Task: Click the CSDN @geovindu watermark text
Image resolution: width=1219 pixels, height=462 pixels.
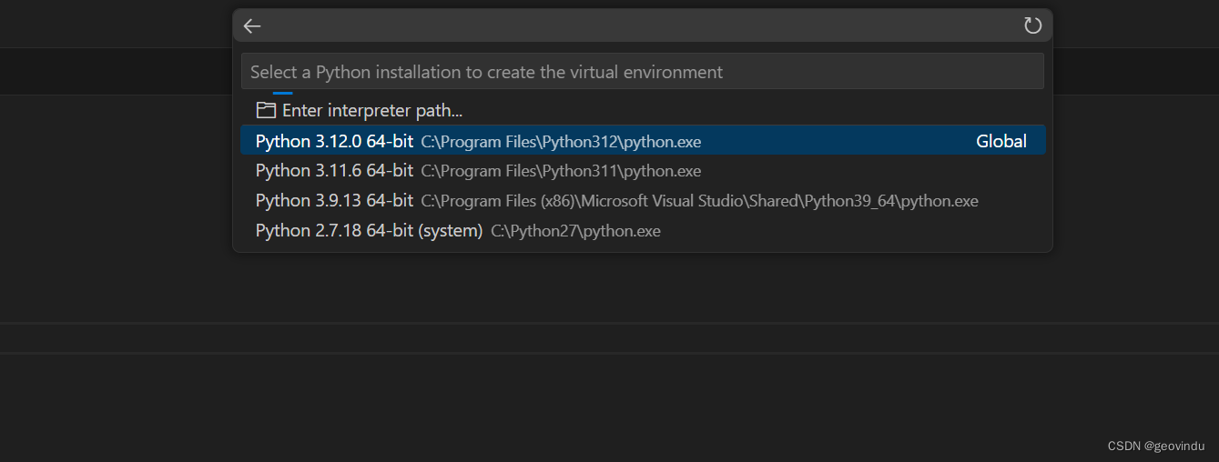Action: click(1156, 446)
